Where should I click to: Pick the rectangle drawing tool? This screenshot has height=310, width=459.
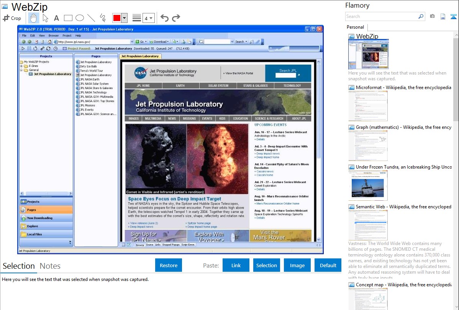pyautogui.click(x=68, y=18)
